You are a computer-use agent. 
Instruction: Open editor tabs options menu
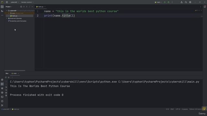[x=201, y=7]
